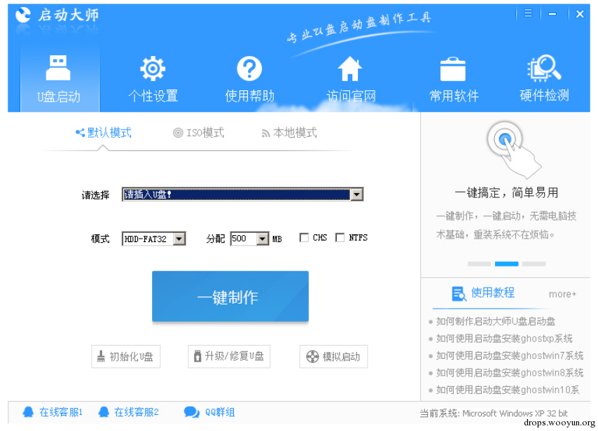The image size is (598, 431).
Task: Open the 分配 500 MB dropdown
Action: pyautogui.click(x=262, y=239)
